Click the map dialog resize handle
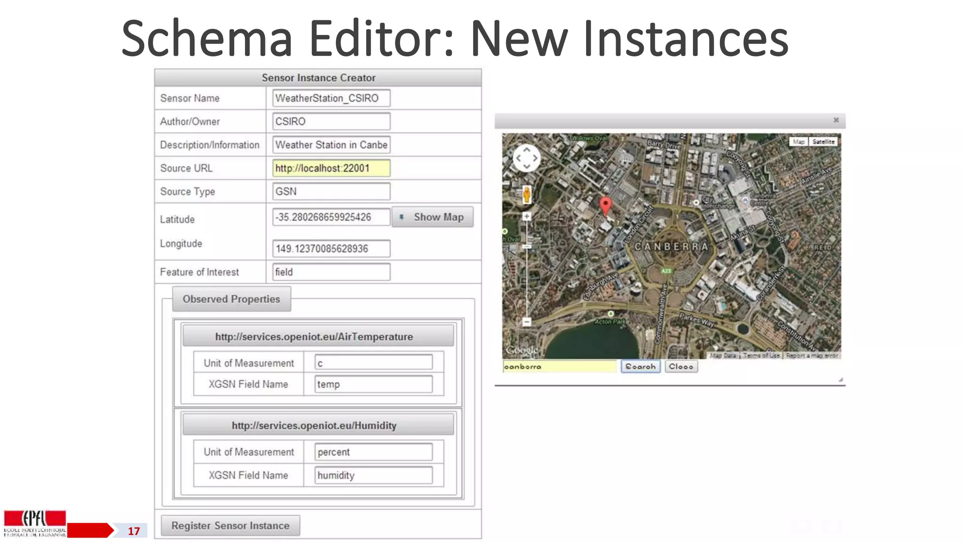964x542 pixels. pos(840,380)
